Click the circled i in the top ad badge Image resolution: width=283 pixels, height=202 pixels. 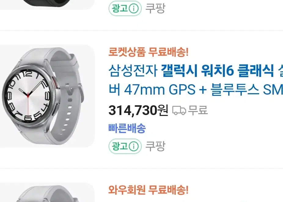[134, 8]
